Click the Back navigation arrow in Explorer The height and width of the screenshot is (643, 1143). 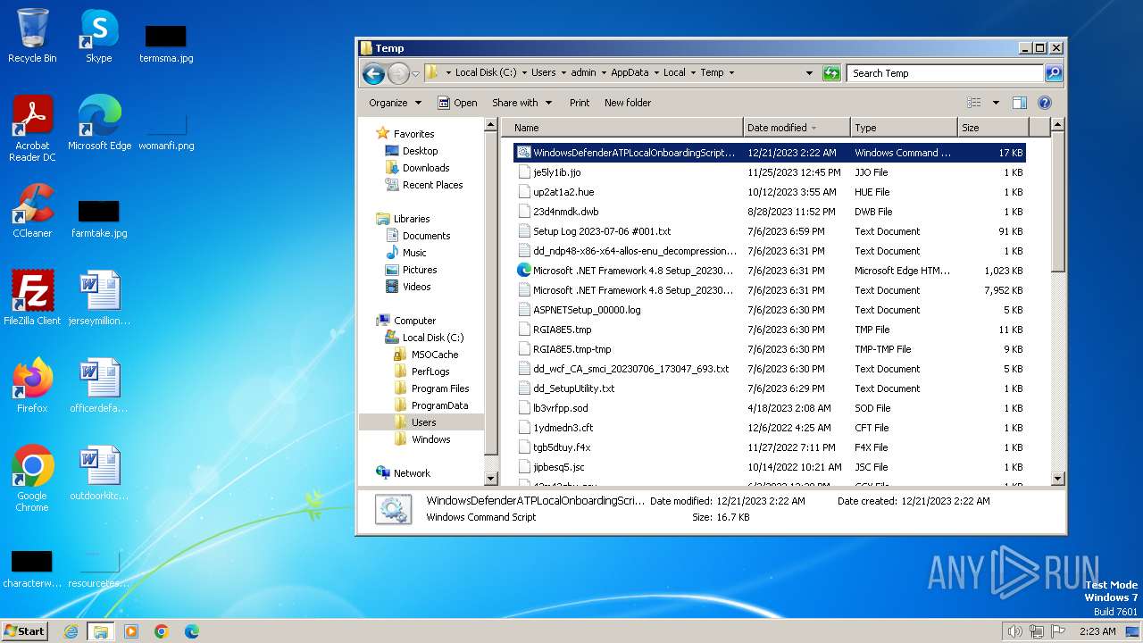click(373, 73)
